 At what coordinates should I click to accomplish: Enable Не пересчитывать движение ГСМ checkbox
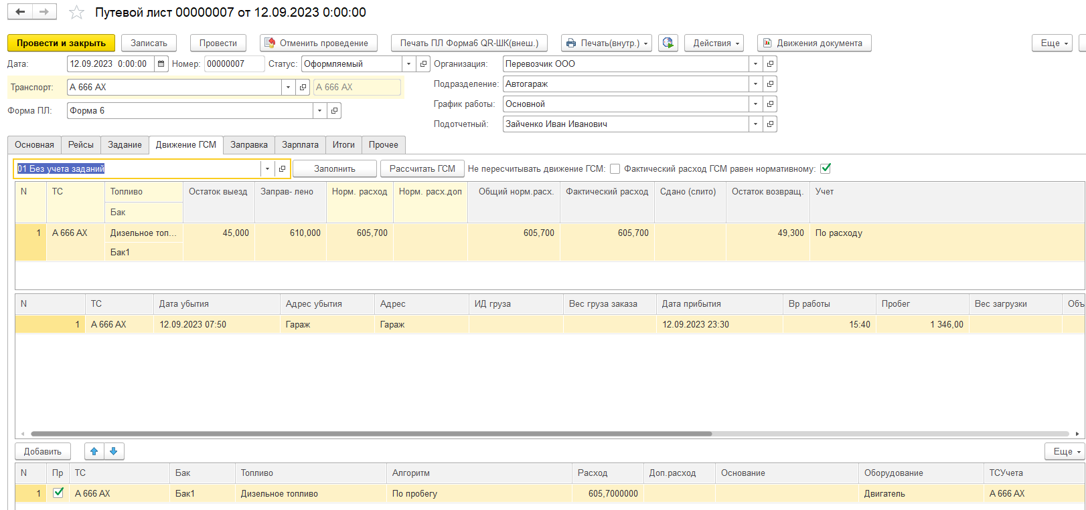point(615,169)
